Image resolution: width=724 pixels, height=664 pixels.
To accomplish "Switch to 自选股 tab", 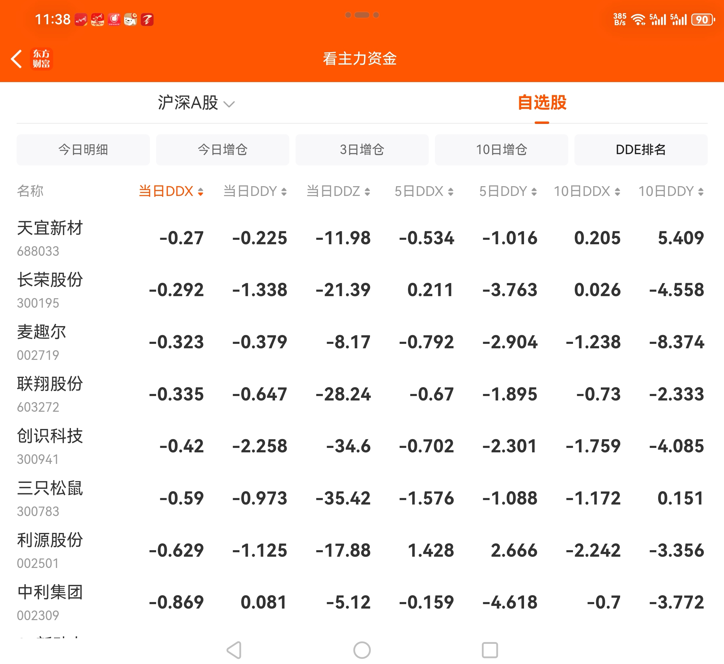I will click(542, 103).
